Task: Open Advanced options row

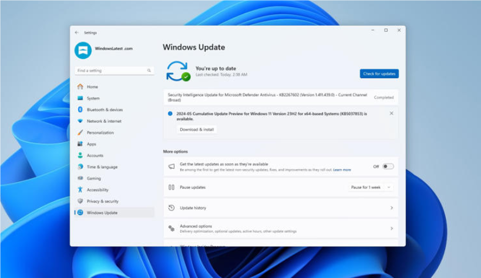Action: click(281, 229)
